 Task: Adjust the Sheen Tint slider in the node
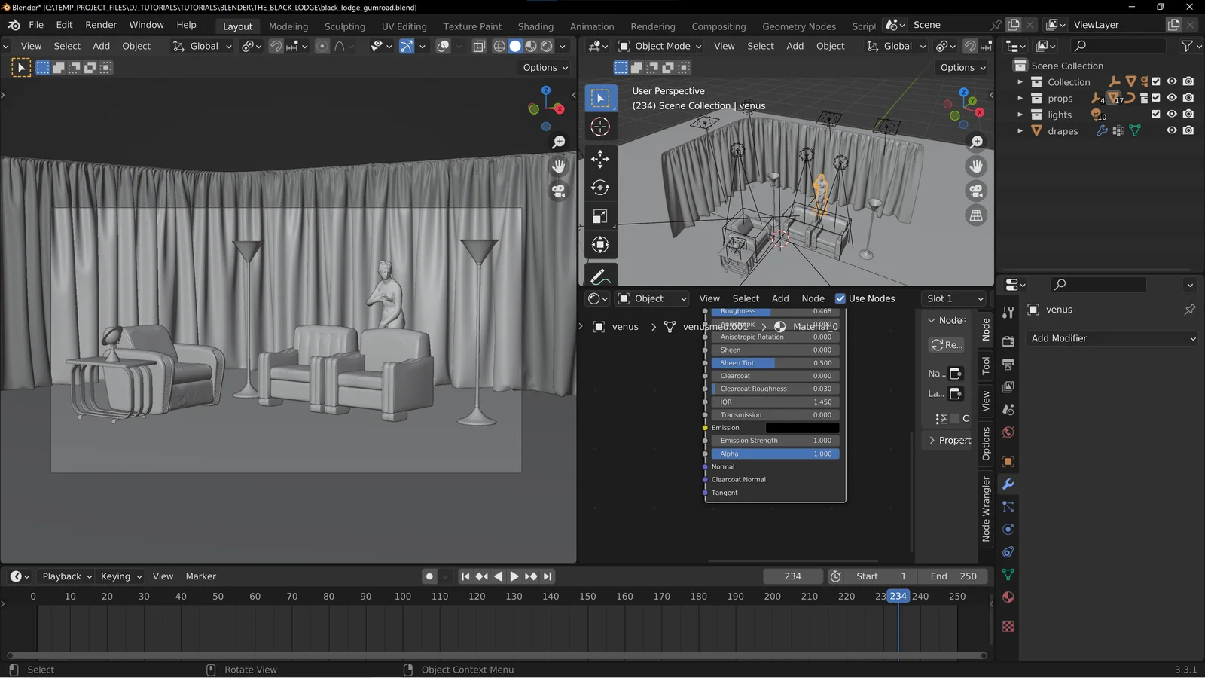[x=774, y=362]
